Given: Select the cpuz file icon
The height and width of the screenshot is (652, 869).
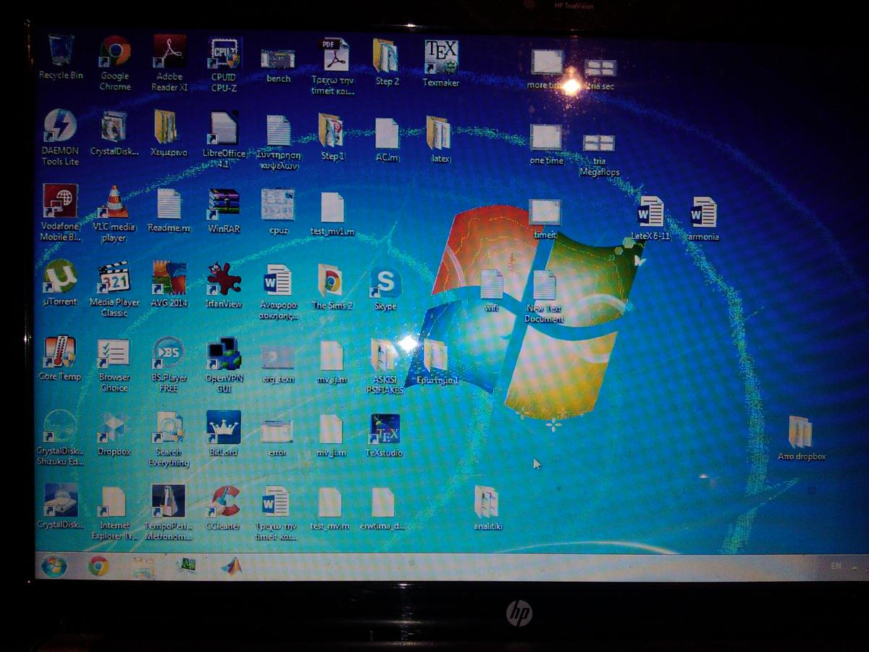Looking at the screenshot, I should click(x=278, y=204).
